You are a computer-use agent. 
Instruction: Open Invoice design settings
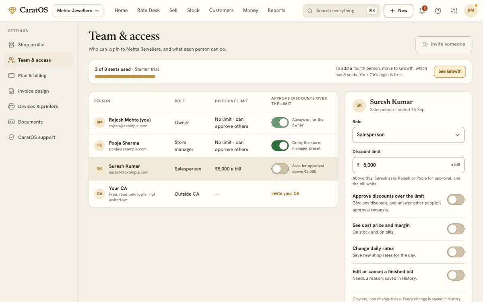coord(39,91)
